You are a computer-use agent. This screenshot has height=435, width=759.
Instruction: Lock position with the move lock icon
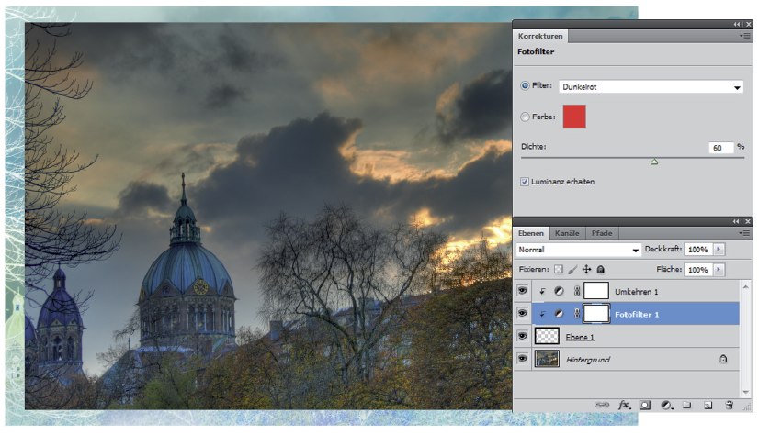pos(585,270)
